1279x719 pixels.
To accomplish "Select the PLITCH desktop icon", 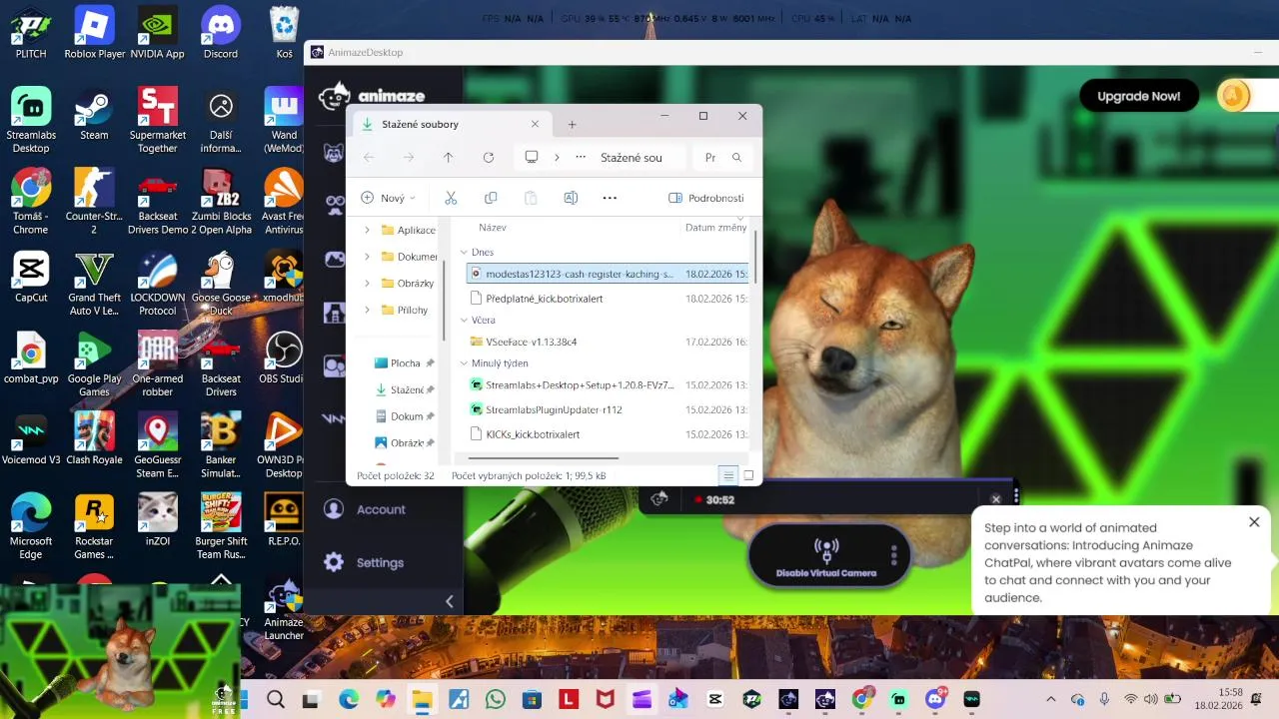I will click(x=31, y=33).
